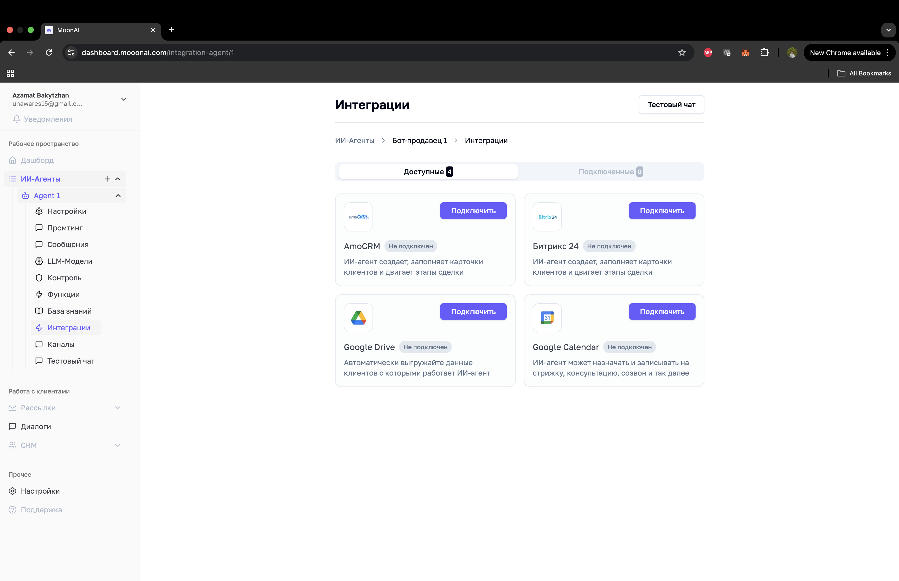Viewport: 899px width, 581px height.
Task: Open the Chrome extensions puzzle icon
Action: click(x=764, y=53)
